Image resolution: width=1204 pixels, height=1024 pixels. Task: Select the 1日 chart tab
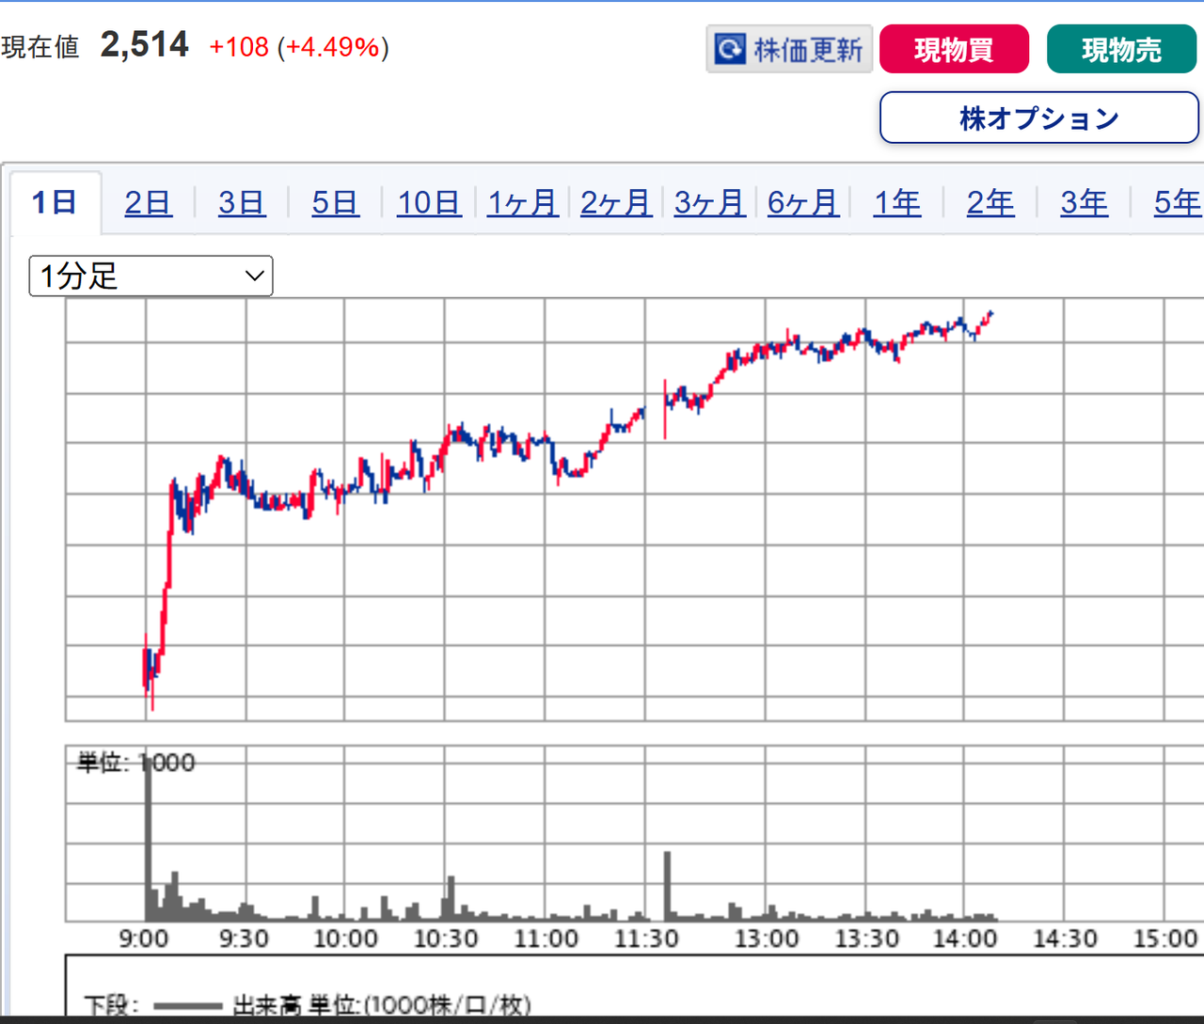pos(54,202)
